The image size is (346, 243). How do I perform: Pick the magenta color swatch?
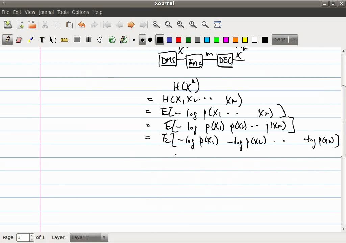pos(226,40)
